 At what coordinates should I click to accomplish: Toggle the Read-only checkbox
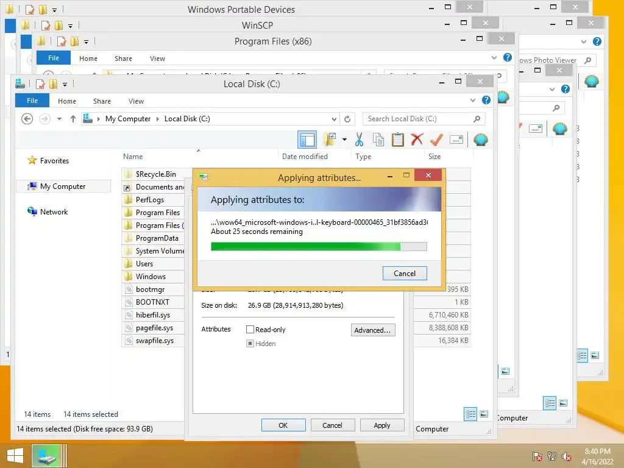click(x=250, y=330)
